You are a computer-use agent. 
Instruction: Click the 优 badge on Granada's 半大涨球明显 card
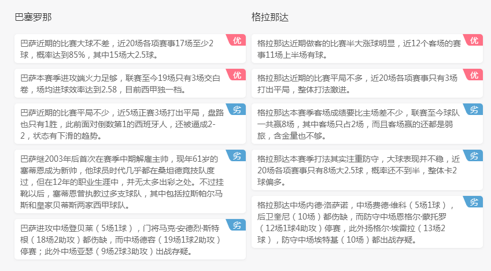474,40
